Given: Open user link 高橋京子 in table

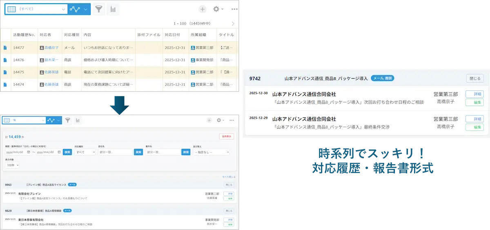Looking at the screenshot, I should tap(51, 48).
